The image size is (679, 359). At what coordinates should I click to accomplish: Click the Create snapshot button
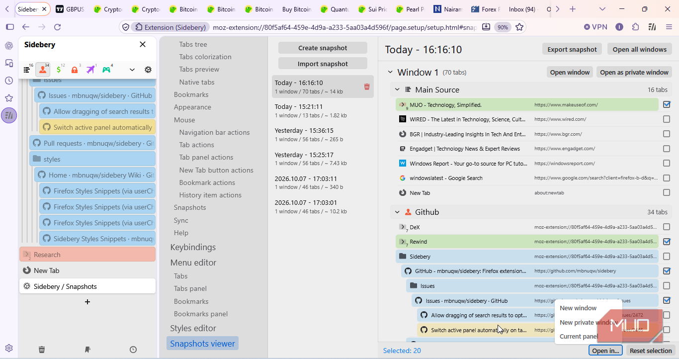coord(323,48)
